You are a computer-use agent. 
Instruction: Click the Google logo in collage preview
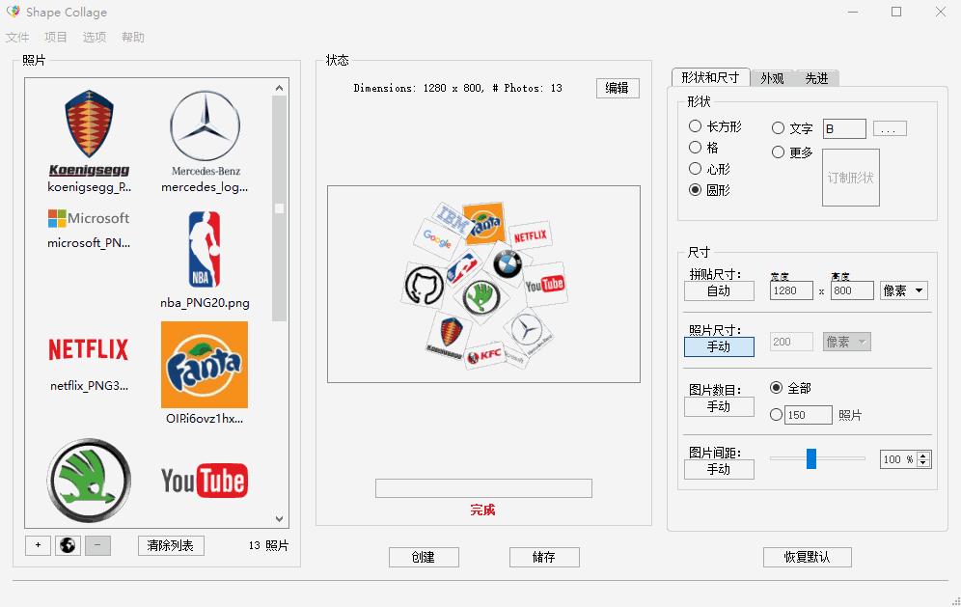[x=437, y=238]
